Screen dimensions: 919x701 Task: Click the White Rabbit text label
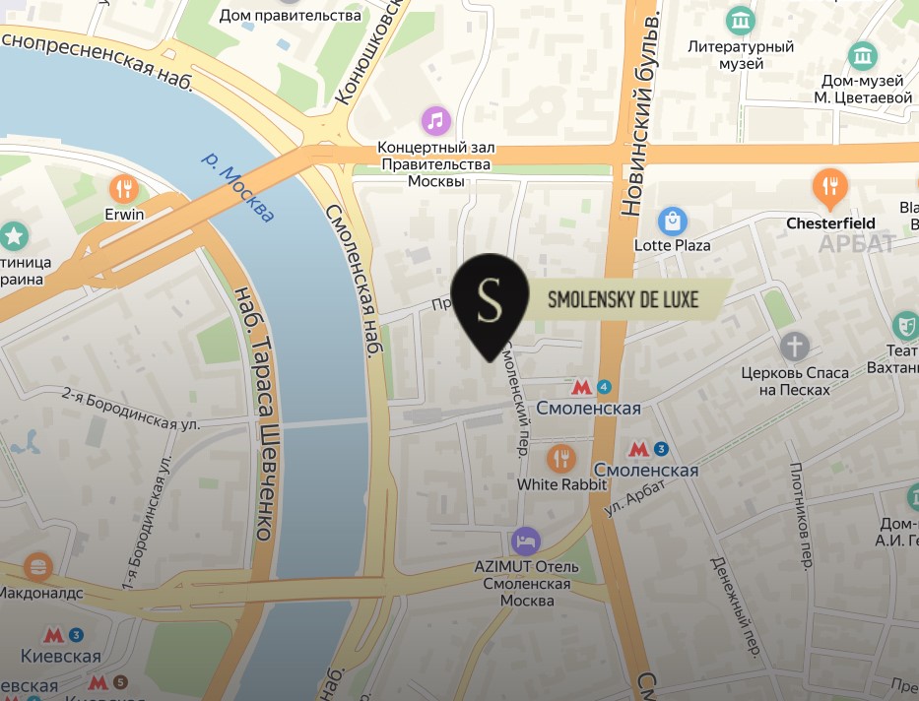tap(561, 484)
